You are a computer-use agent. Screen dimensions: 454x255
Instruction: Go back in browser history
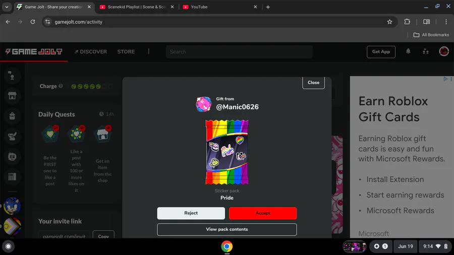(x=8, y=22)
